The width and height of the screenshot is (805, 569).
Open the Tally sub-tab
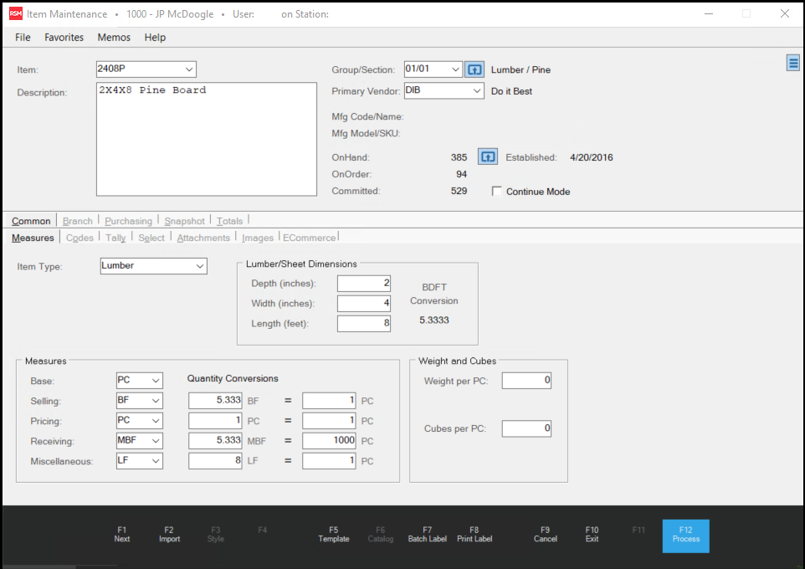pyautogui.click(x=115, y=238)
